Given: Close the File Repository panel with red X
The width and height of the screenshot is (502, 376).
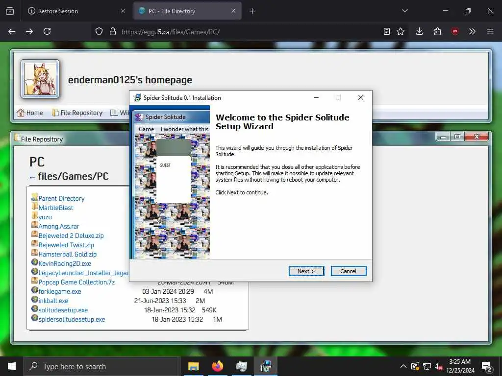Looking at the screenshot, I should tap(477, 137).
